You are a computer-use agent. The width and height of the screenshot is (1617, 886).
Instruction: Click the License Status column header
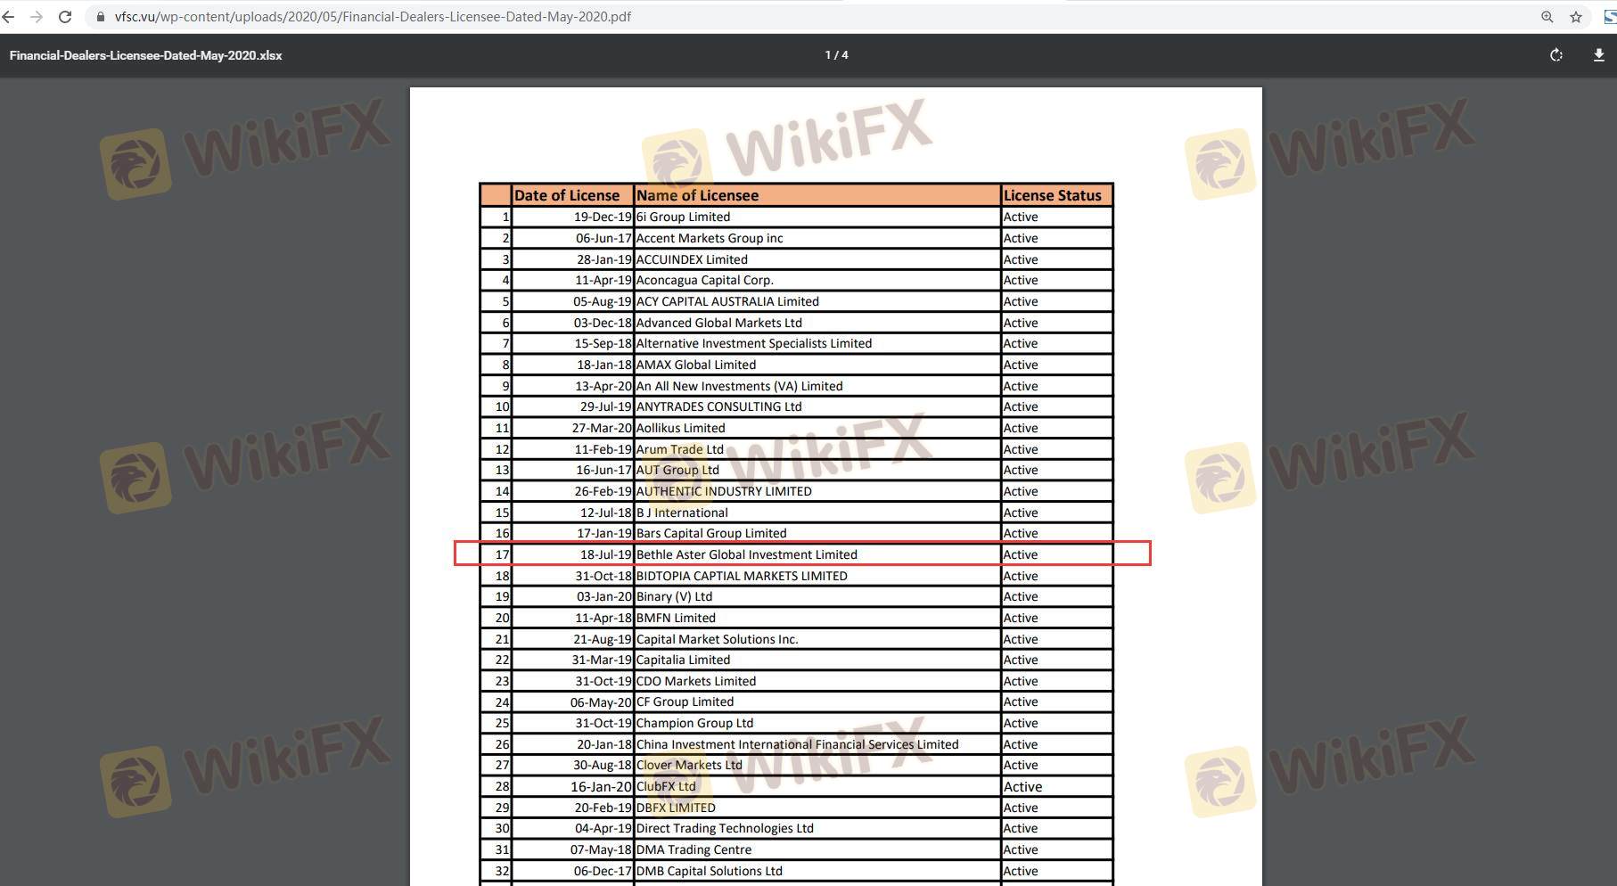click(1052, 195)
